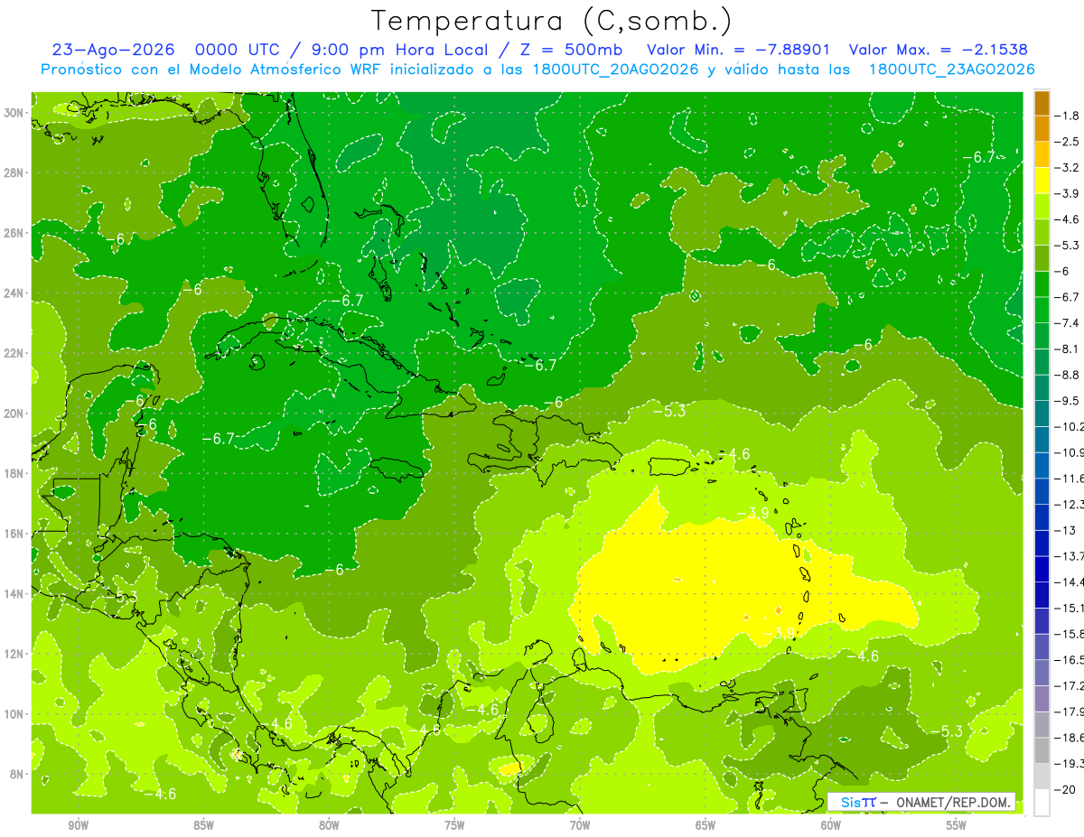The height and width of the screenshot is (837, 1084).
Task: Click the "8N" latitude axis label
Action: point(17,774)
